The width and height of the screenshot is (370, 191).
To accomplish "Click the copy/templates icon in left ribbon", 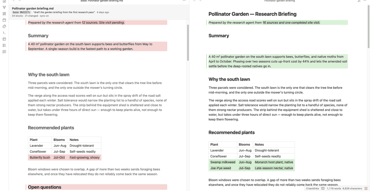I will pos(4,26).
